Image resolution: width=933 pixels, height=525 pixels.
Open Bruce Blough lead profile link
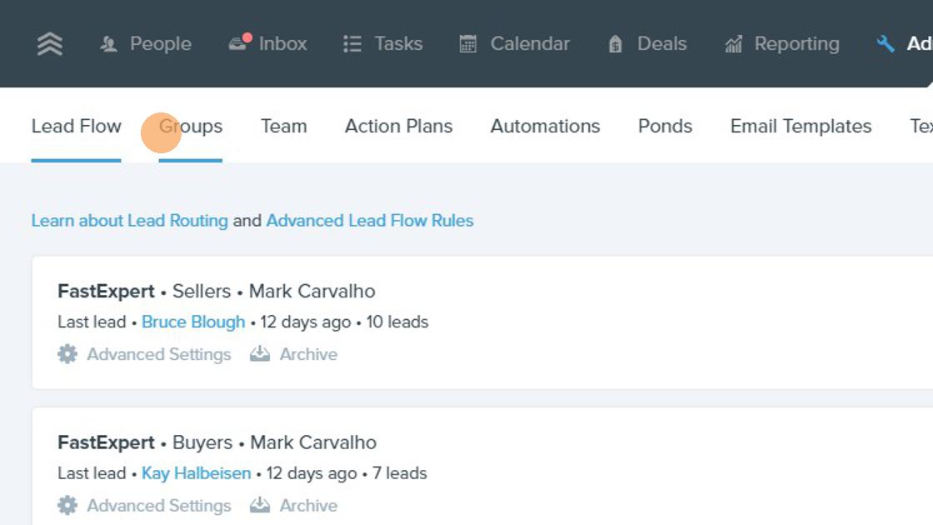point(193,322)
